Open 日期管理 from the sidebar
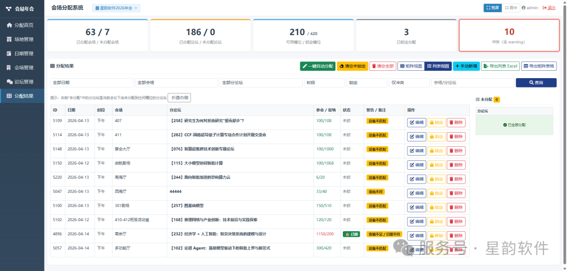Screen dimensions: 567x271 22,53
